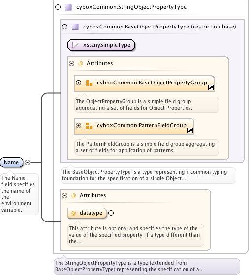
Task: Follow the BaseObjectPropertyGroup reference arrow icon
Action: [x=211, y=87]
